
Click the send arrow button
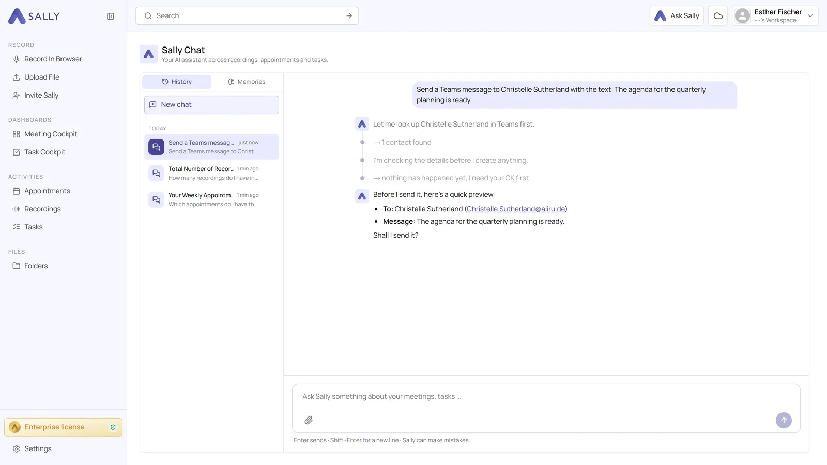(x=784, y=420)
